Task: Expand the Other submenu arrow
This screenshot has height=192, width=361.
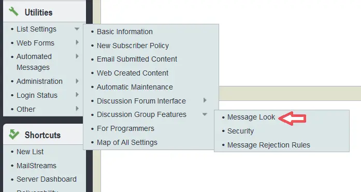Action: 77,109
